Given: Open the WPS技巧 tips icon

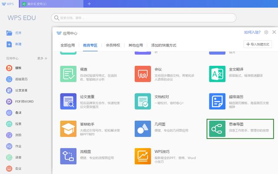Looking at the screenshot, I should pyautogui.click(x=143, y=156).
